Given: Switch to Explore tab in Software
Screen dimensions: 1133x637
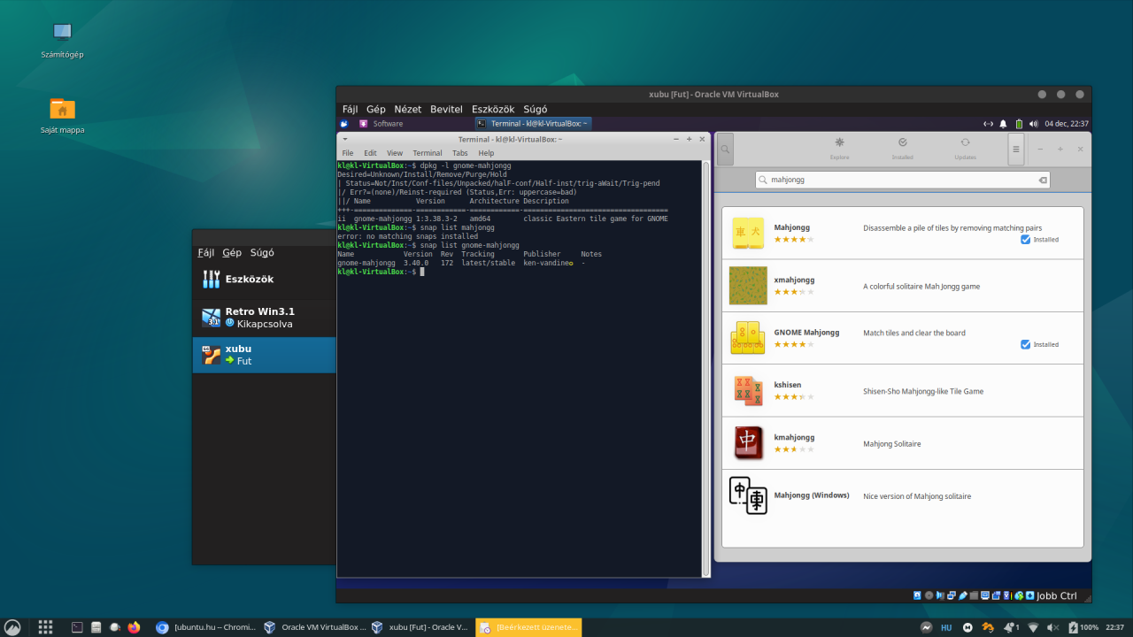Looking at the screenshot, I should tap(839, 149).
